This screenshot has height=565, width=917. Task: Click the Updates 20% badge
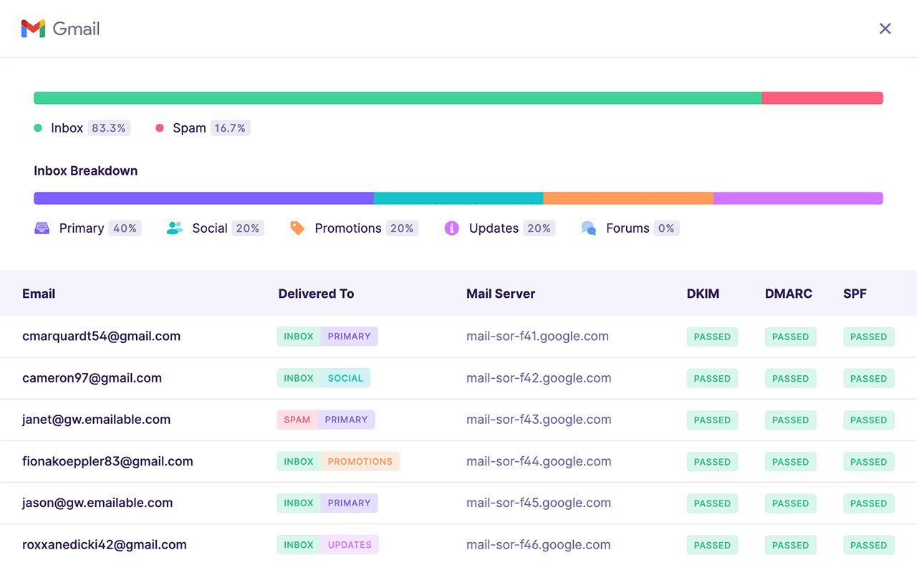[539, 228]
